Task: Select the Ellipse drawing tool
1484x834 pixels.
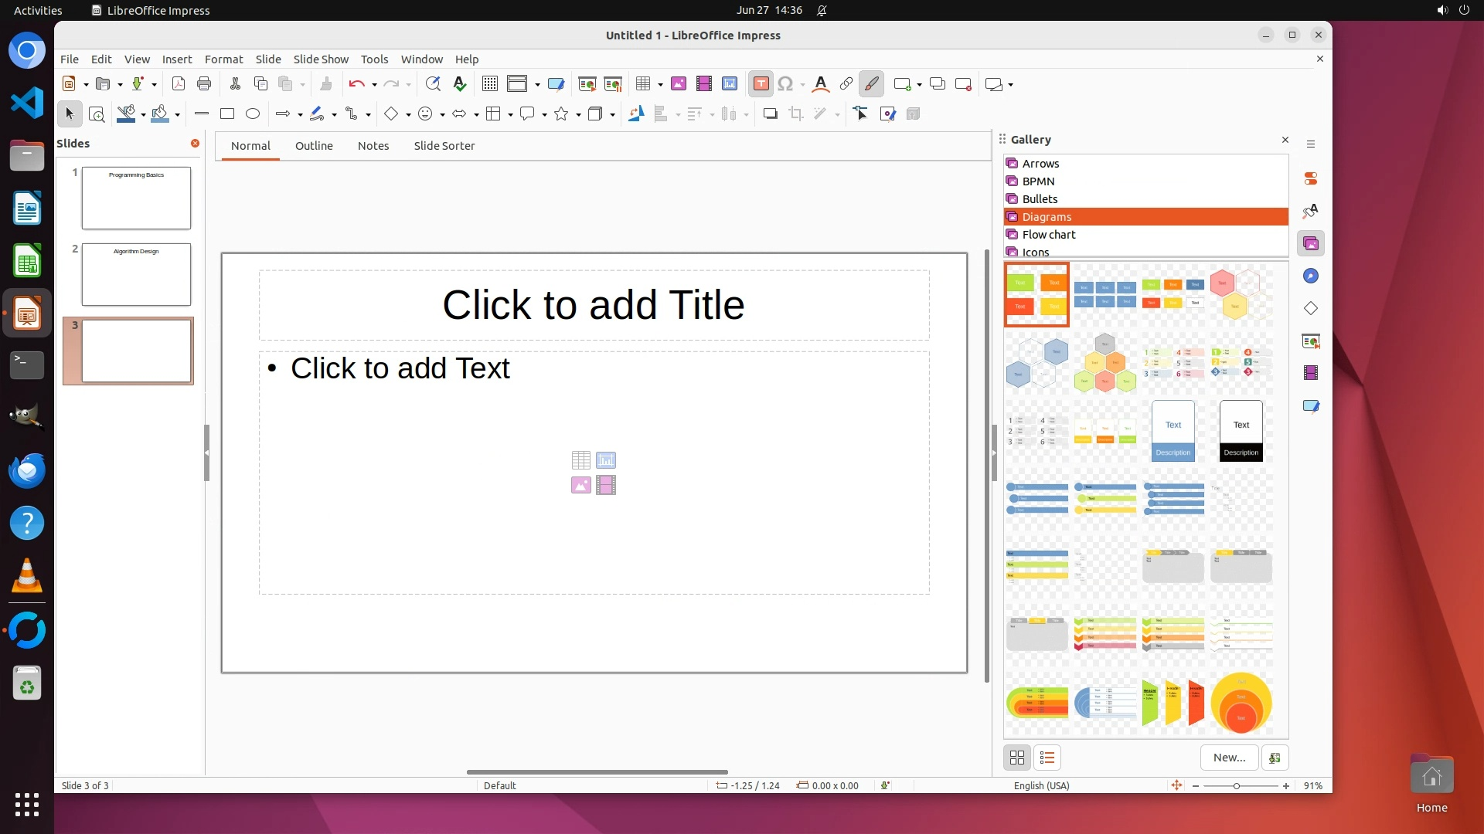Action: coord(253,114)
